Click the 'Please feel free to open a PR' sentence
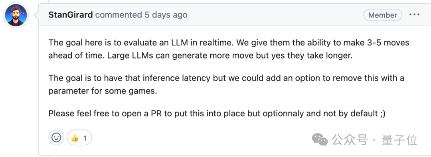The image size is (431, 157). click(217, 113)
